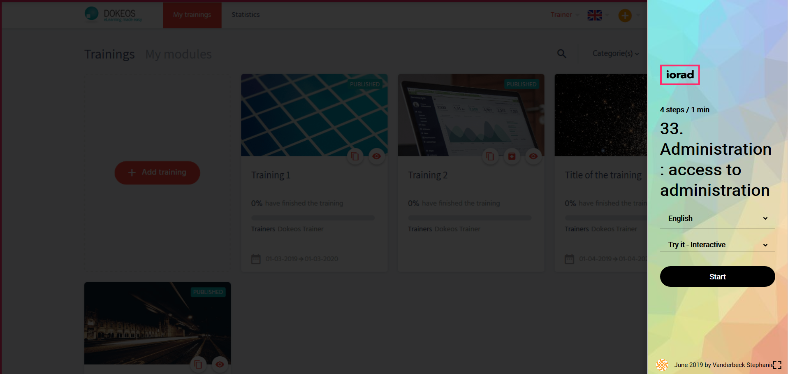Open the Categorie(s) dropdown
Screen dimensions: 788x374
click(x=615, y=53)
